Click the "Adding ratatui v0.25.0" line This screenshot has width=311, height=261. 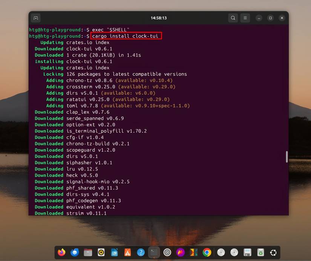click(108, 100)
